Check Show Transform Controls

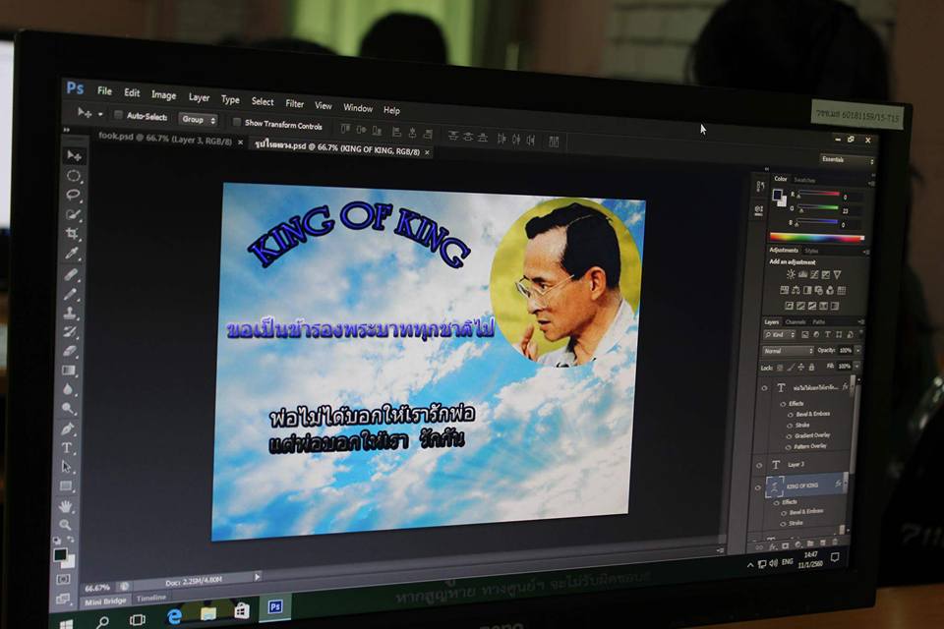coord(236,123)
